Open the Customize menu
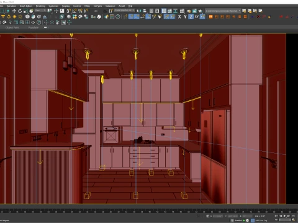This screenshot has width=298, height=223. 53,6
